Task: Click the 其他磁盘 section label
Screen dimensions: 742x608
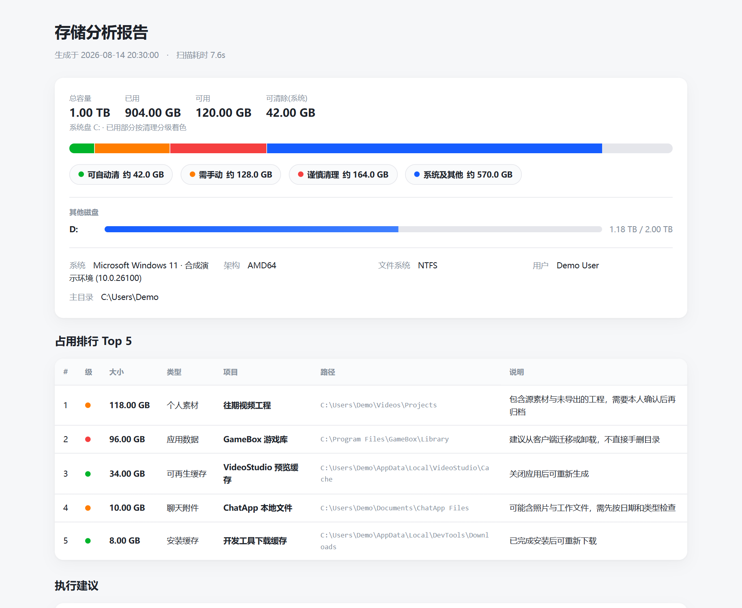Action: (84, 212)
